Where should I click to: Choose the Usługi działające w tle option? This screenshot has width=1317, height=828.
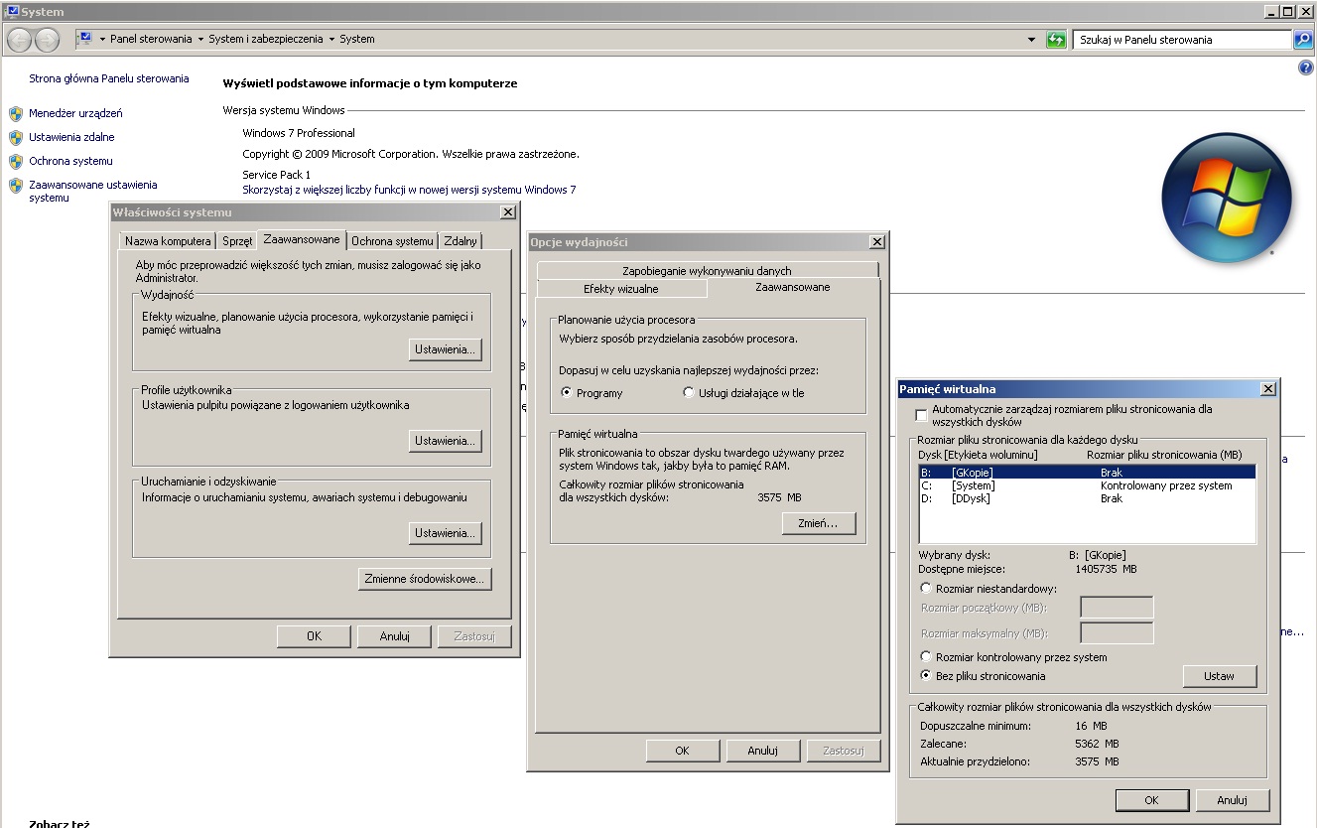pos(689,393)
